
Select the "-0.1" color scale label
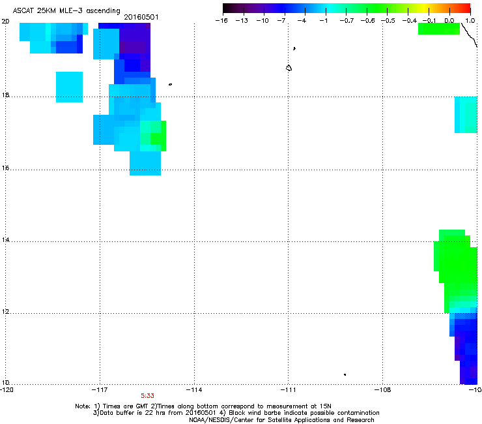tap(429, 21)
